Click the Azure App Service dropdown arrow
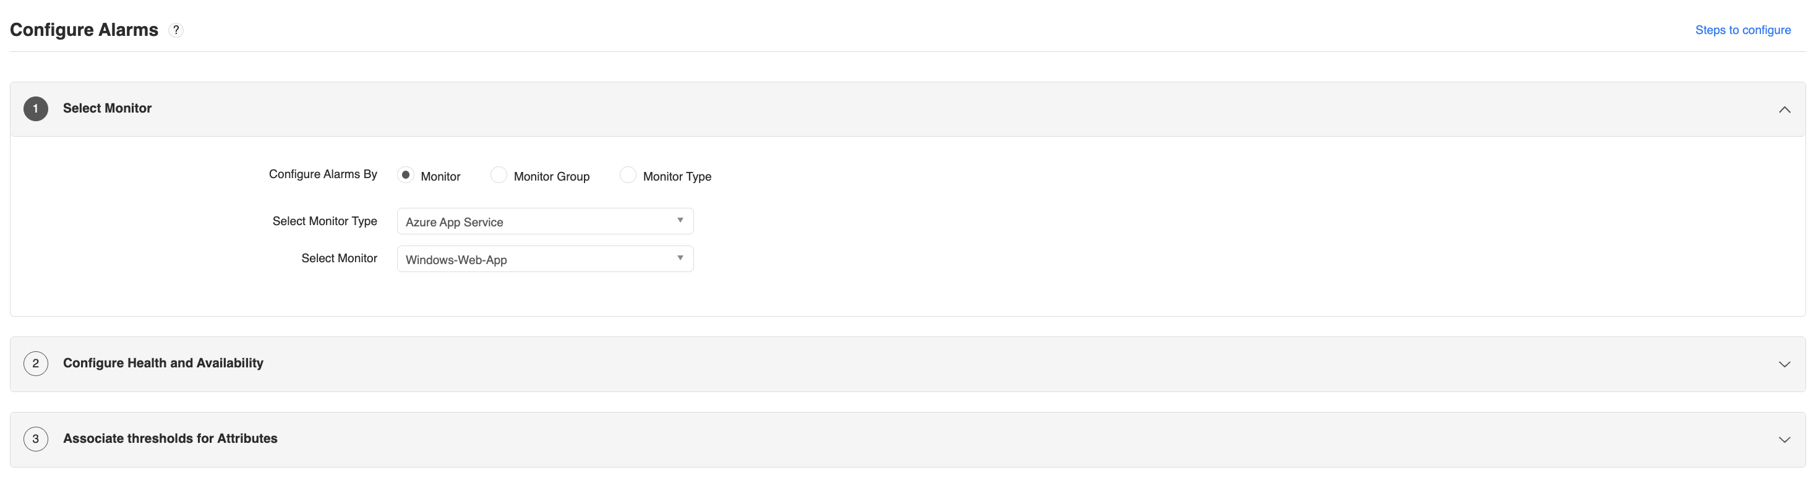This screenshot has width=1816, height=496. pyautogui.click(x=680, y=221)
